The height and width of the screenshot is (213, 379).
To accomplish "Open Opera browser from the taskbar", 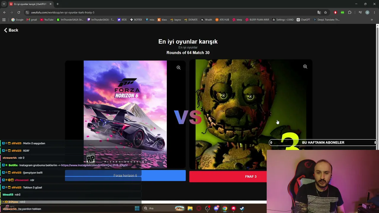I will pos(199,208).
